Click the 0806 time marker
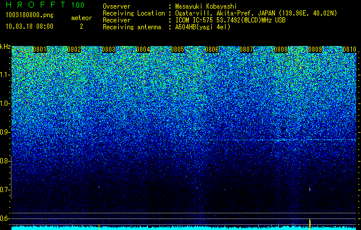Screen dimensions: 361x230 [212, 49]
